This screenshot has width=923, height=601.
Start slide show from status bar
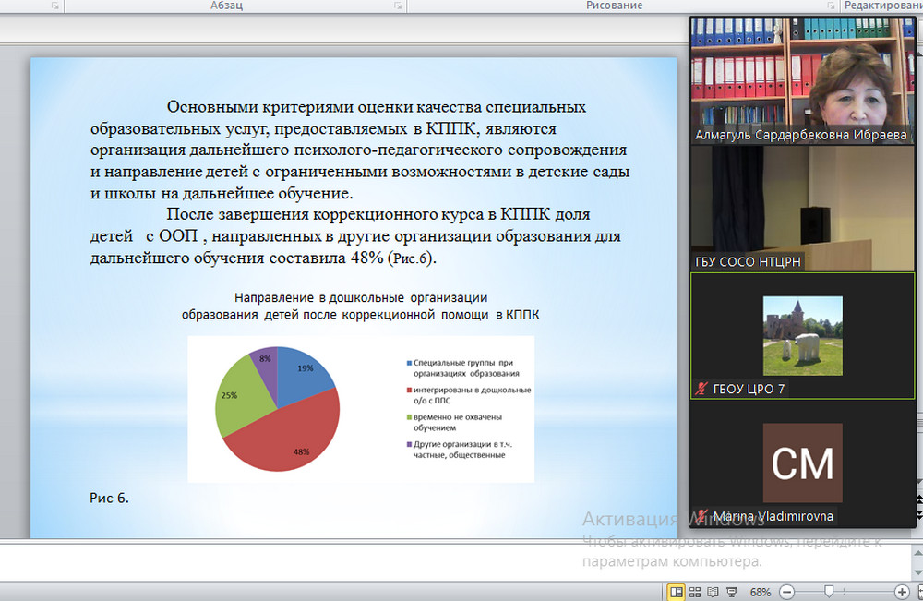click(x=732, y=592)
